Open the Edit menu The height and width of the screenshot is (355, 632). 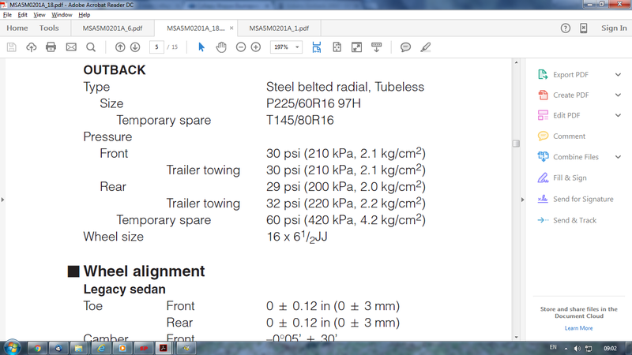coord(23,15)
